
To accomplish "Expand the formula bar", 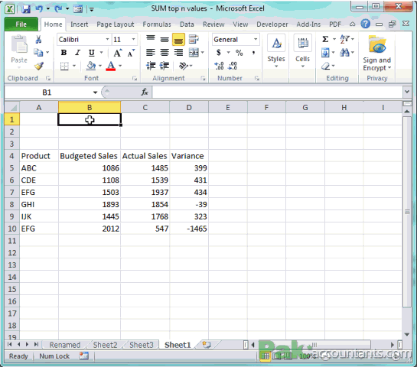I will point(407,92).
